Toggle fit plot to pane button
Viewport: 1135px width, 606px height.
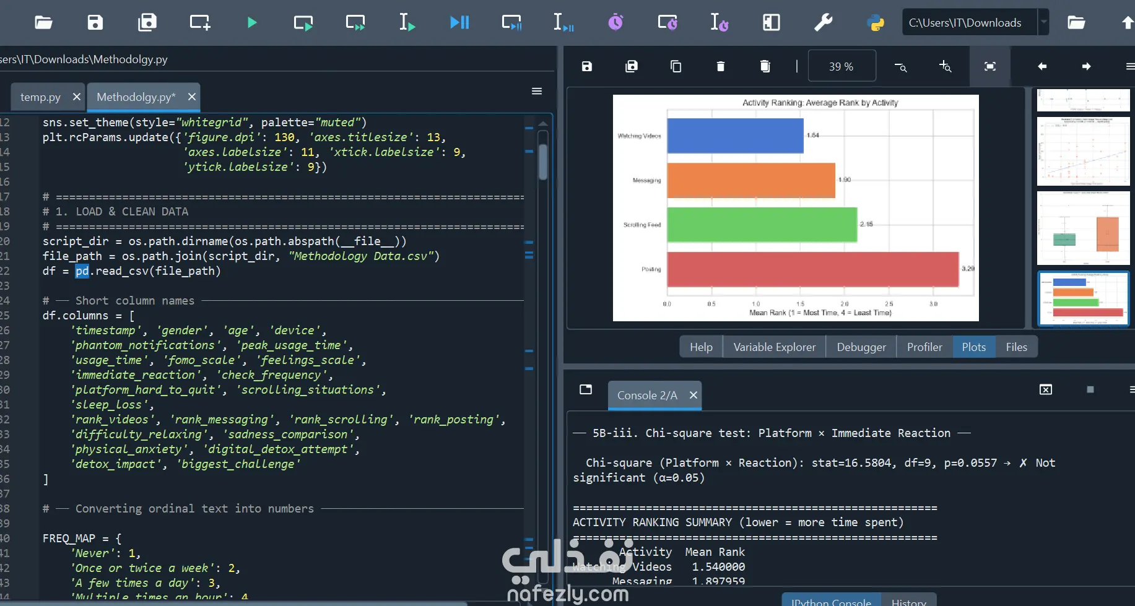(990, 66)
